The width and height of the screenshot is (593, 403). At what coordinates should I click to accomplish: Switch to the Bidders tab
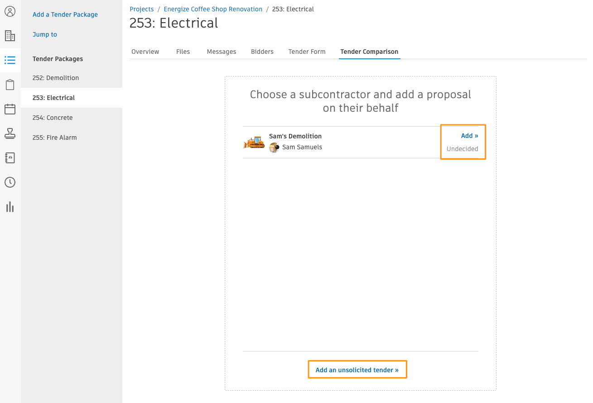(262, 52)
